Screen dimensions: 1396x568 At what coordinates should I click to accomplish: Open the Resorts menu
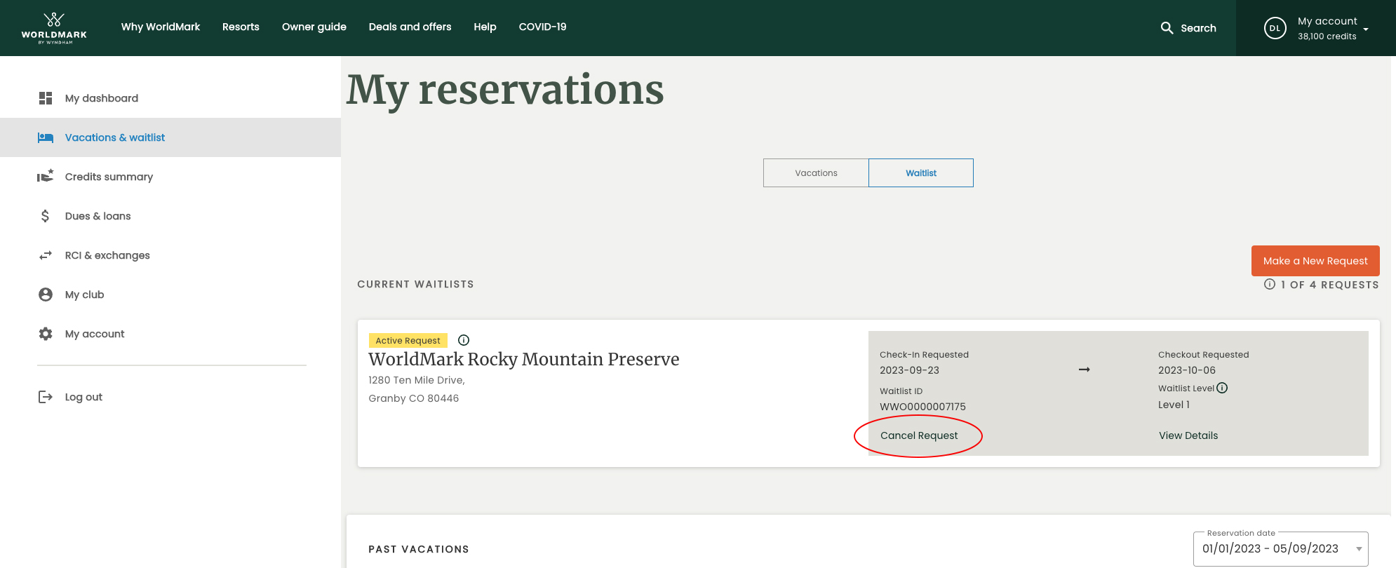(x=241, y=27)
